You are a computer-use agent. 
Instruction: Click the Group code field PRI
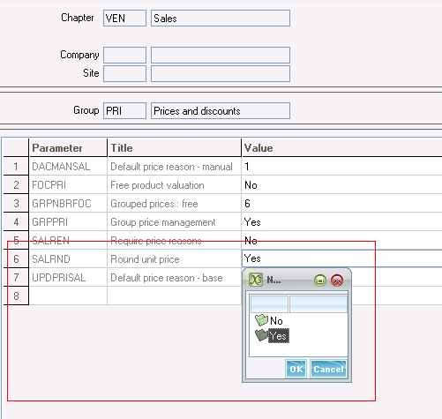coord(124,110)
